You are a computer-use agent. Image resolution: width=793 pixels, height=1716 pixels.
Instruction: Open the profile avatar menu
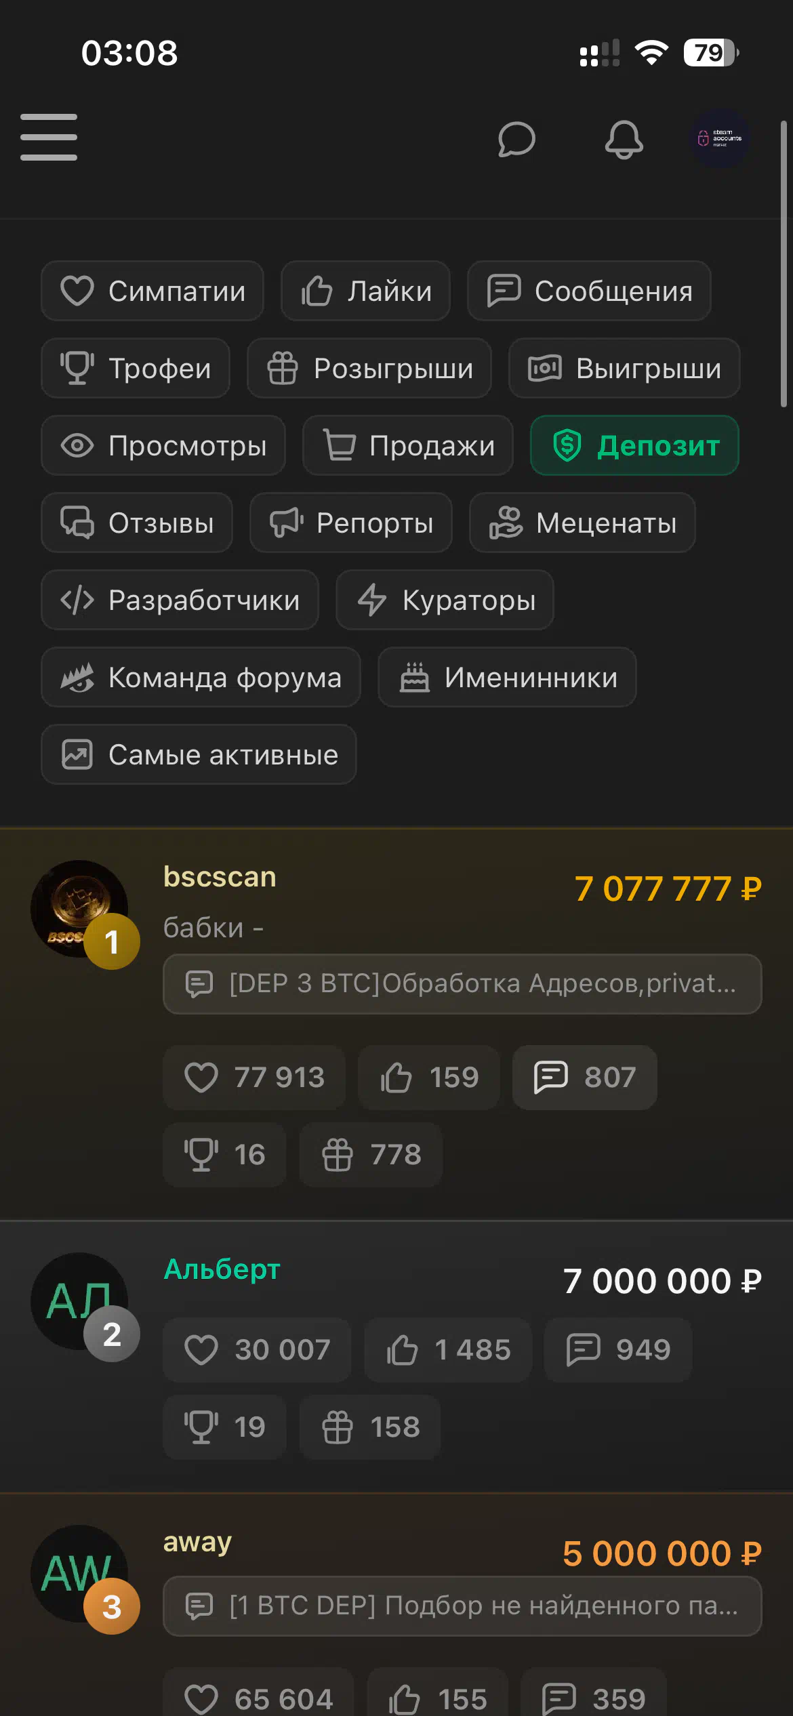pyautogui.click(x=720, y=139)
